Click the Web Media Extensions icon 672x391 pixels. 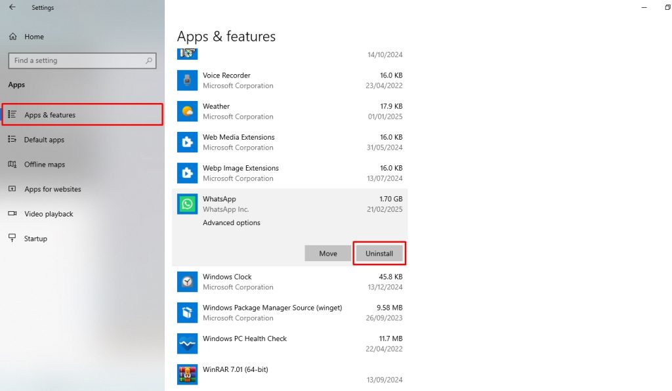pyautogui.click(x=187, y=142)
